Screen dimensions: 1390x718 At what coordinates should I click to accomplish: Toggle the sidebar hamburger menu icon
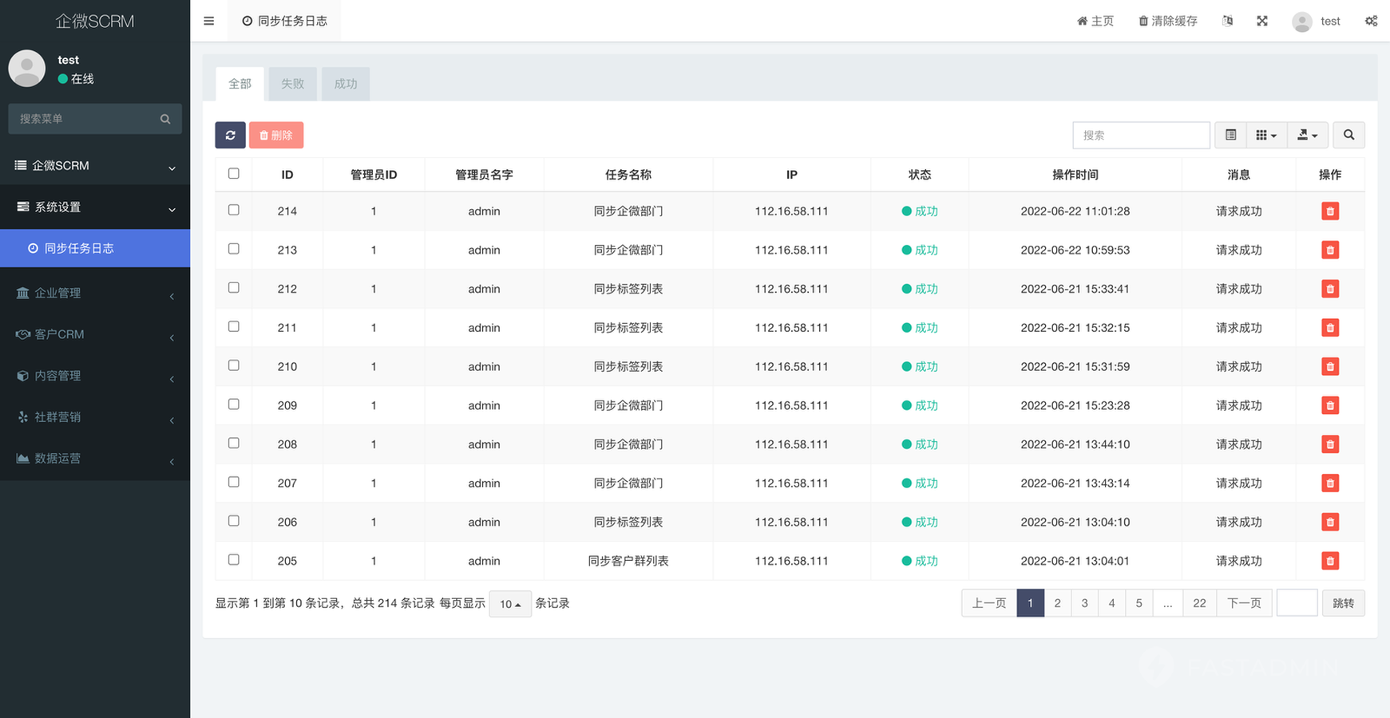[x=209, y=21]
